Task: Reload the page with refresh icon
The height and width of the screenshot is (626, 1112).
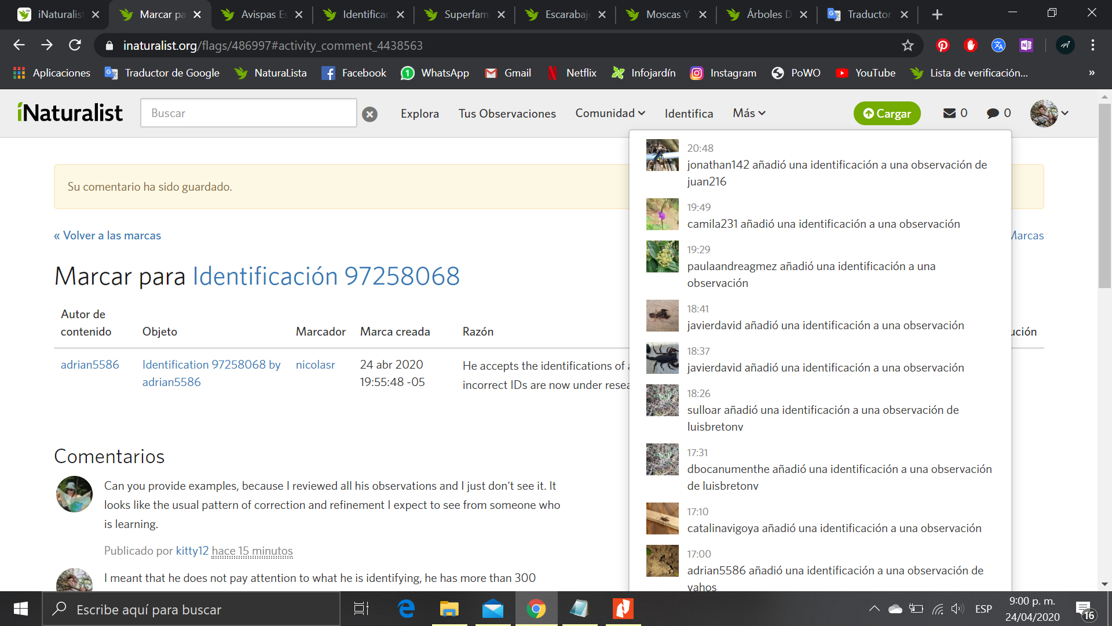Action: [x=75, y=45]
